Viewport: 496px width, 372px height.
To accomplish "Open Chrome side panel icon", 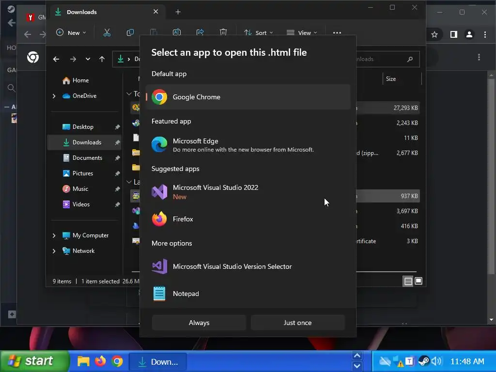I will 453,34.
